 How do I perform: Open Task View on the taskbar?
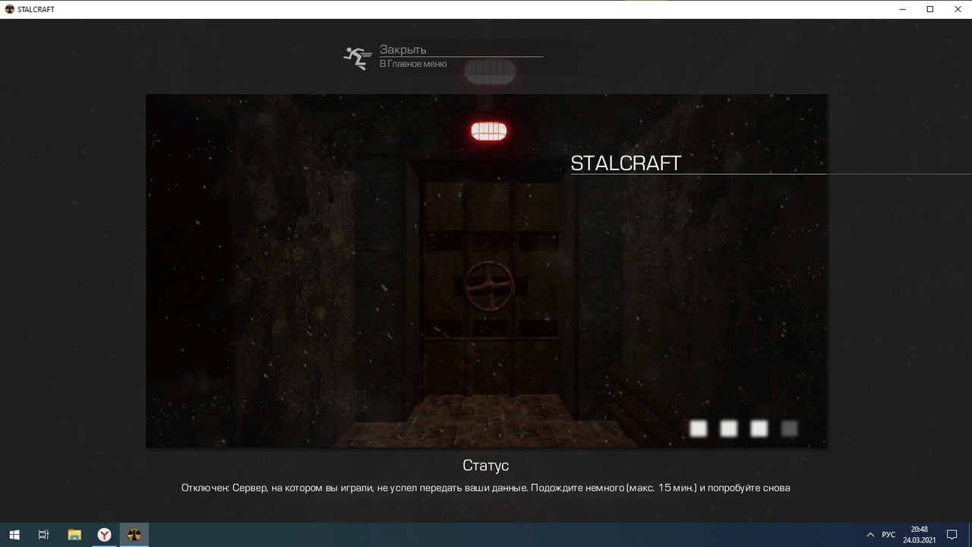[44, 535]
